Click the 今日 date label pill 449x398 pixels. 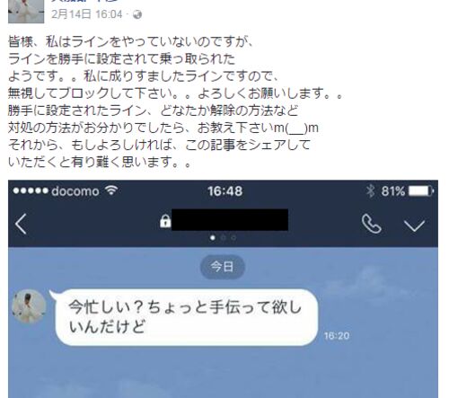click(222, 267)
